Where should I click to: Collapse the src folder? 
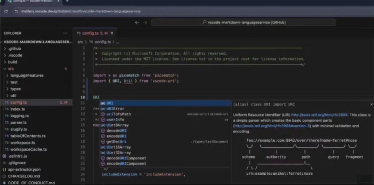(x=36, y=69)
